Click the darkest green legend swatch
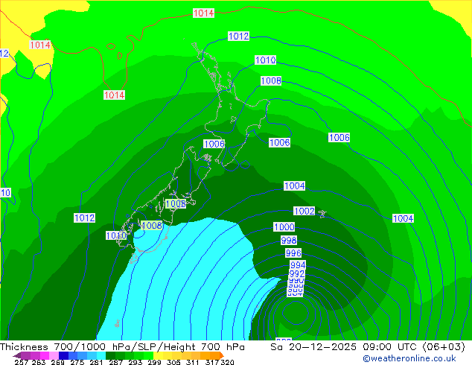The height and width of the screenshot is (365, 472). pyautogui.click(x=110, y=355)
